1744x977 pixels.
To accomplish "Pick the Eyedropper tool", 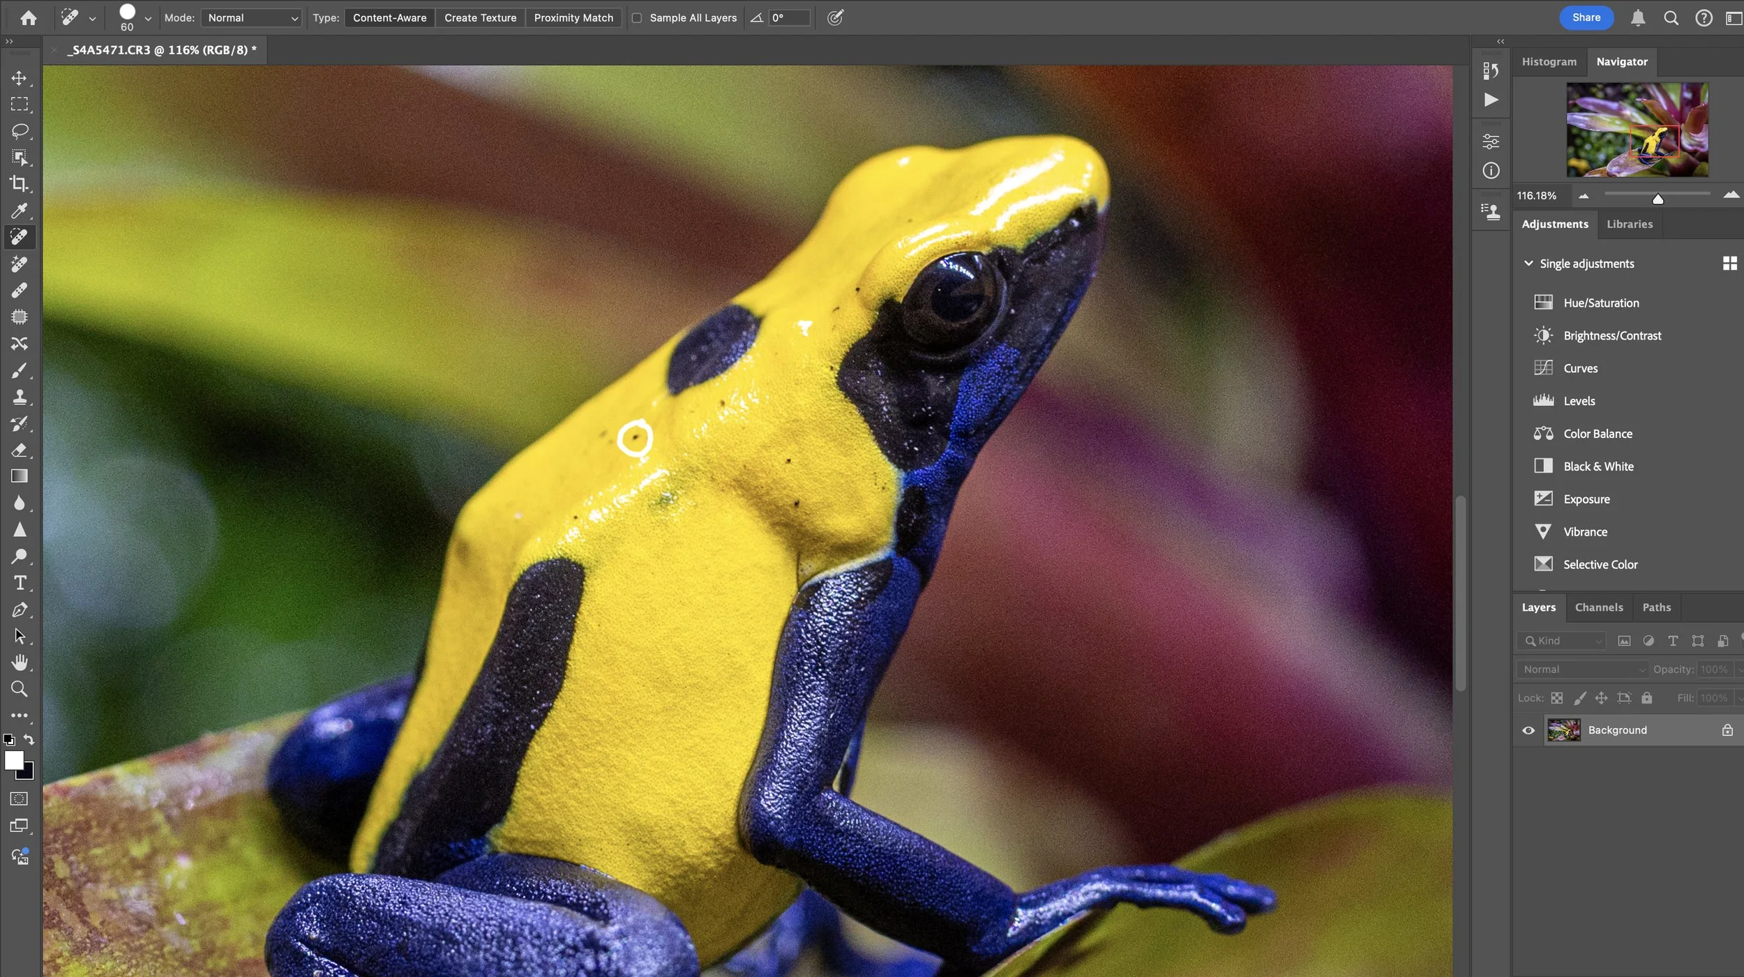I will click(x=20, y=211).
